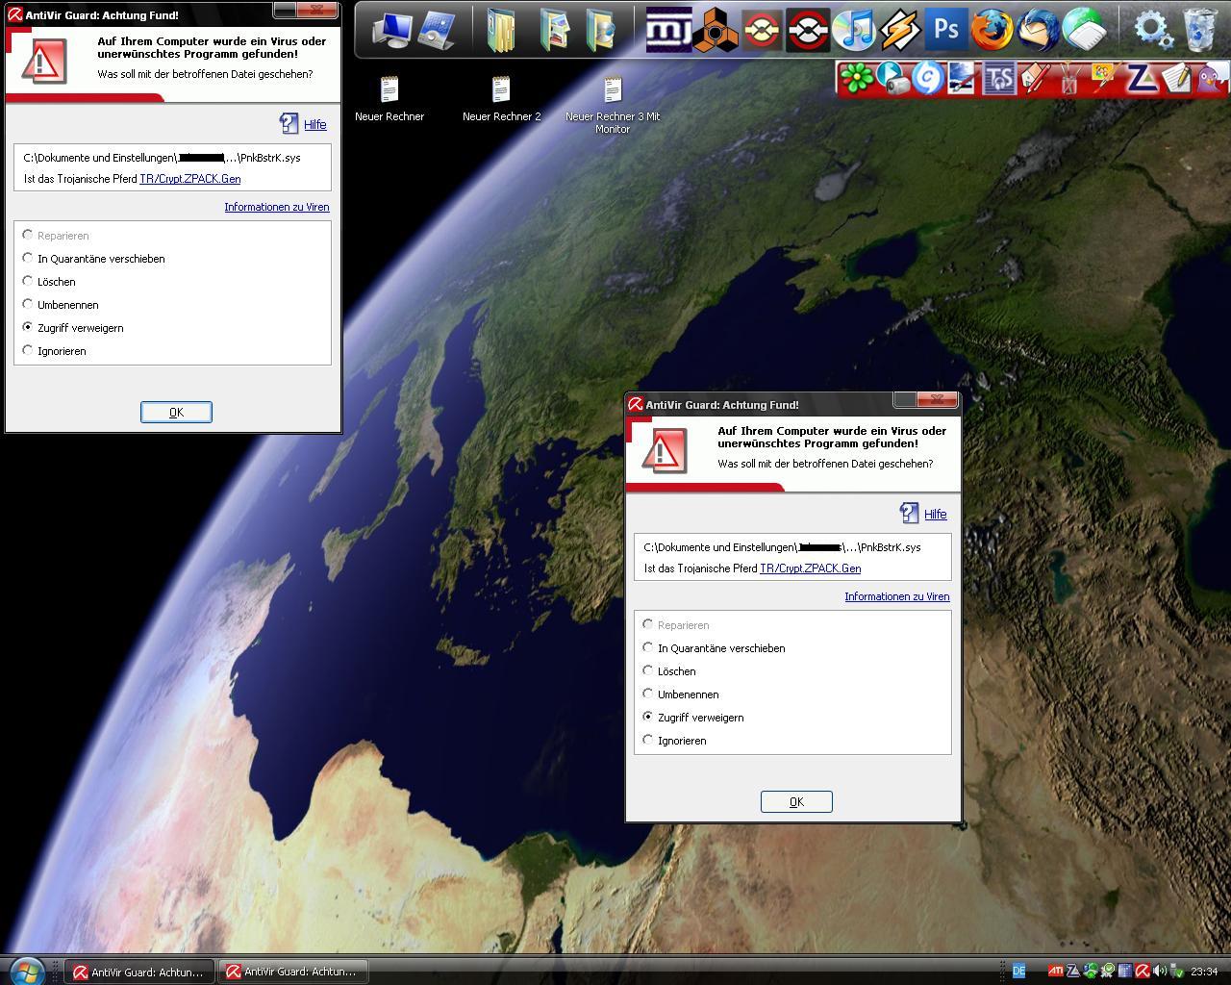Open the Windows Start orb
This screenshot has width=1231, height=985.
coord(26,971)
